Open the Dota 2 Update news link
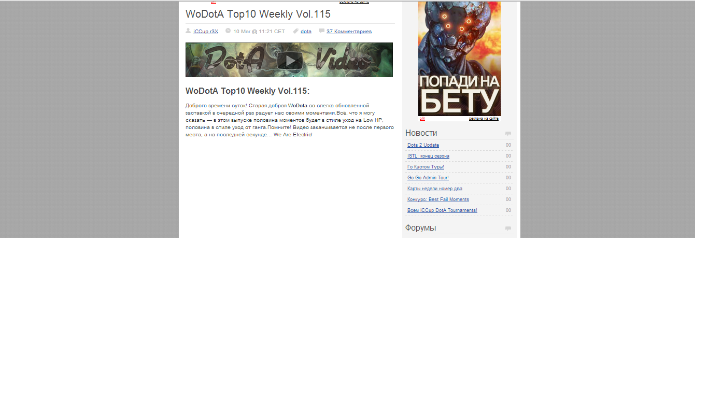The height and width of the screenshot is (398, 708). [423, 145]
